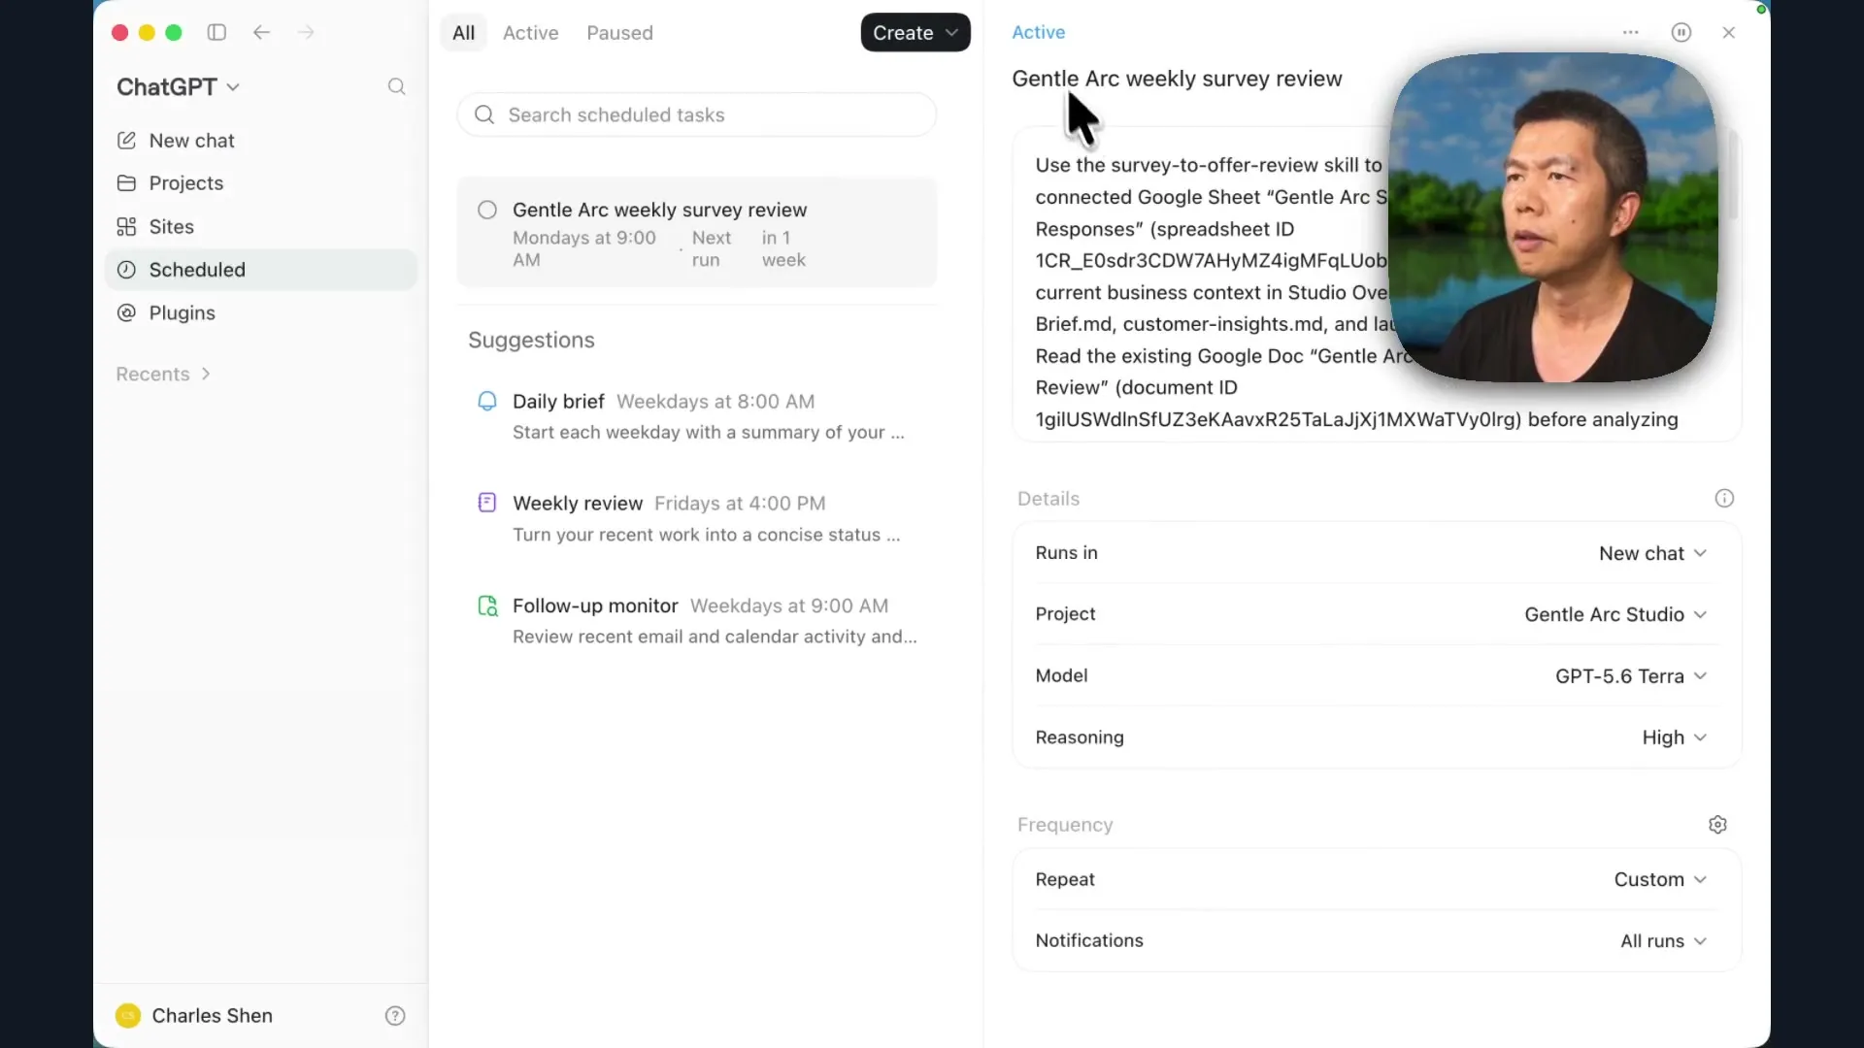
Task: Open Plugins in the sidebar
Action: coord(260,313)
